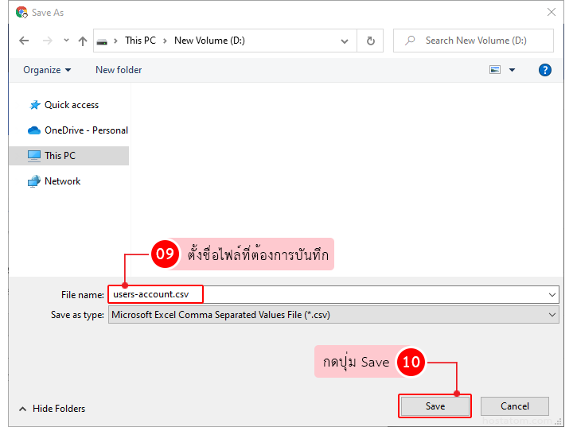Refresh the New Volume (D:) folder
Viewport: 573px width, 427px height.
[370, 41]
